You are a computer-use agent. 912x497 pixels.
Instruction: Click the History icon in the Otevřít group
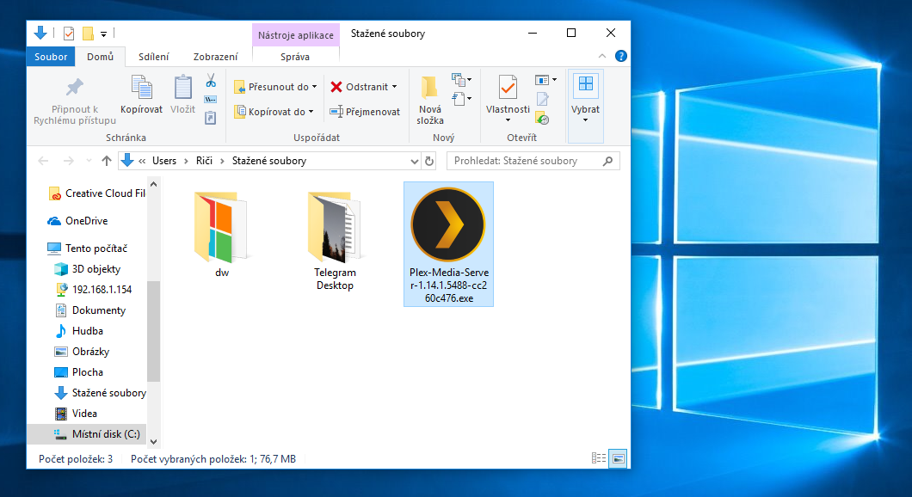[x=542, y=119]
